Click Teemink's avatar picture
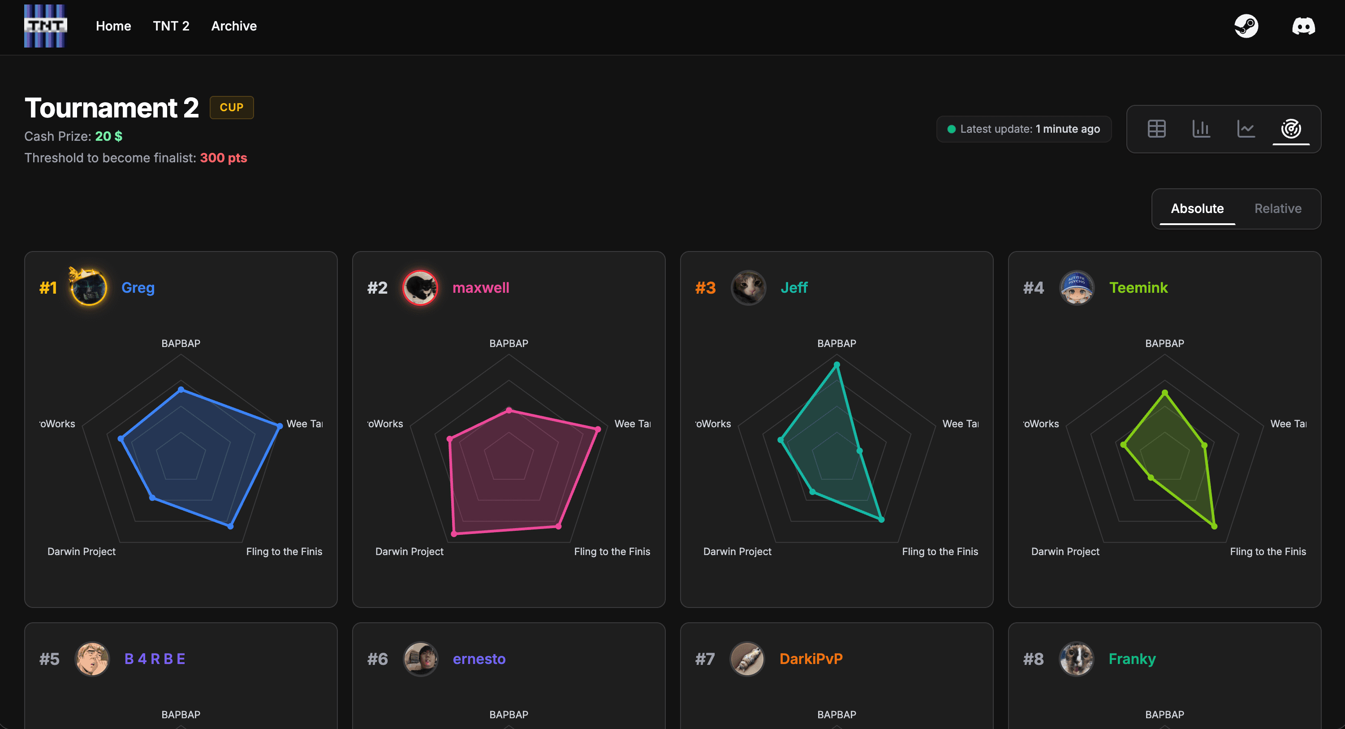1345x729 pixels. (1076, 287)
